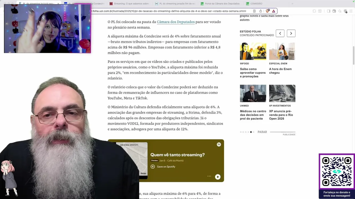Screen dimensions: 355x199
Task: Click the anime character sticker overlay
Action: pos(9,178)
